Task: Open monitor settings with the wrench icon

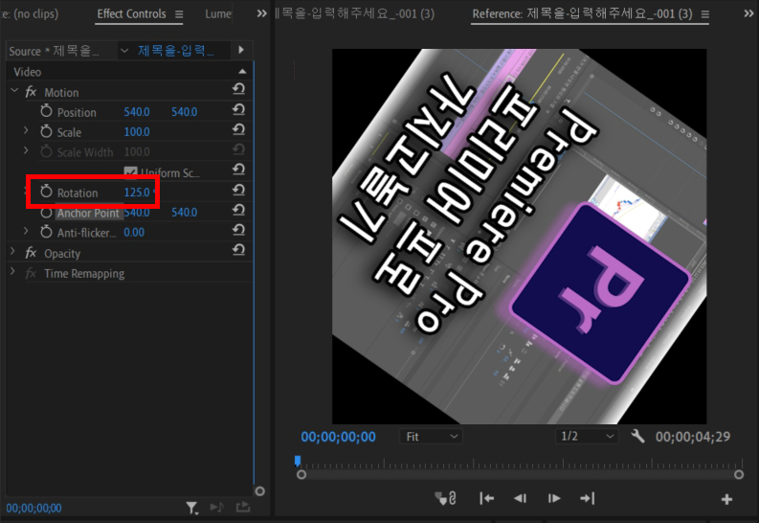Action: [637, 437]
